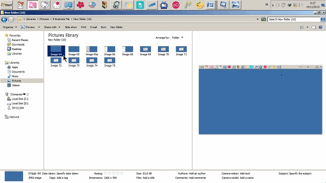Create a New folder
Viewport: 326px width, 183px height.
(x=116, y=27)
